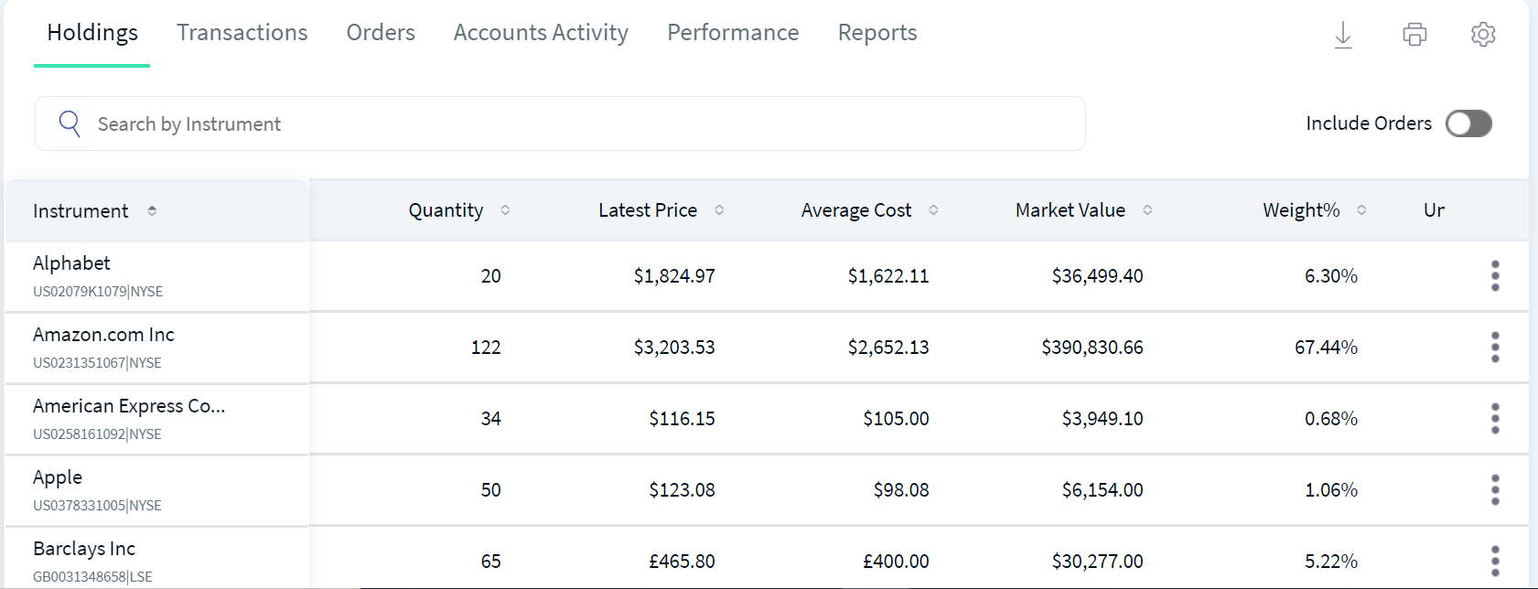
Task: Click the ISIN code US02079K1079|NYSE
Action: point(98,292)
